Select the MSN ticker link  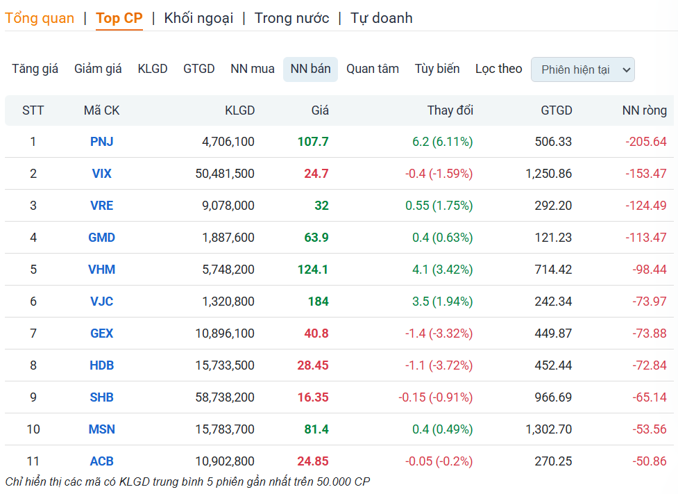point(102,429)
